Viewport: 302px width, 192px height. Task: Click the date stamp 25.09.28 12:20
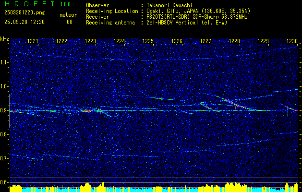(24, 22)
